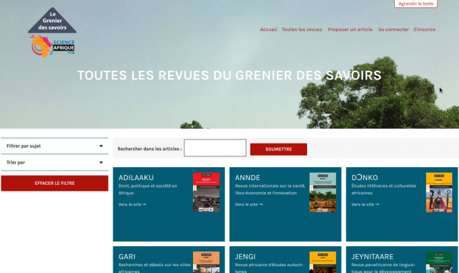This screenshot has height=273, width=459.
Task: Follow Vers le site link for DƆNKO
Action: 365,204
